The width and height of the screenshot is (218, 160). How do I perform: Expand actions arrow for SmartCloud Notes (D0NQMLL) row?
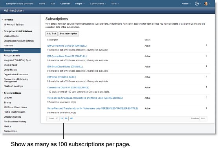click(x=207, y=66)
